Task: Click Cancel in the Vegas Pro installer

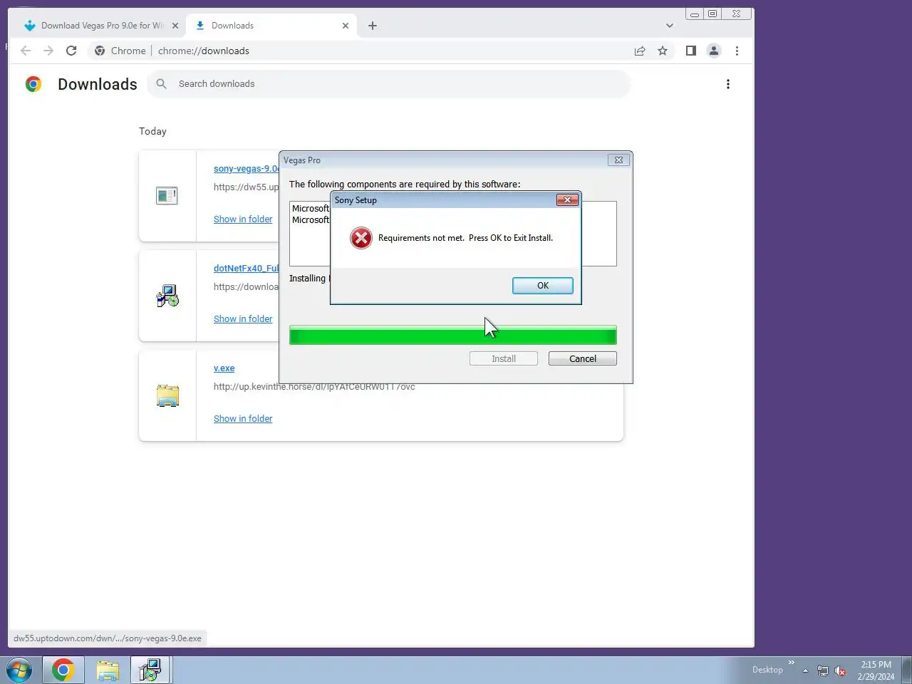Action: (582, 358)
